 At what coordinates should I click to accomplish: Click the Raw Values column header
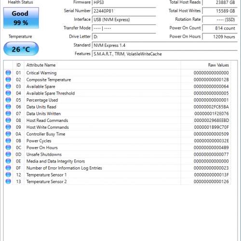coord(206,65)
